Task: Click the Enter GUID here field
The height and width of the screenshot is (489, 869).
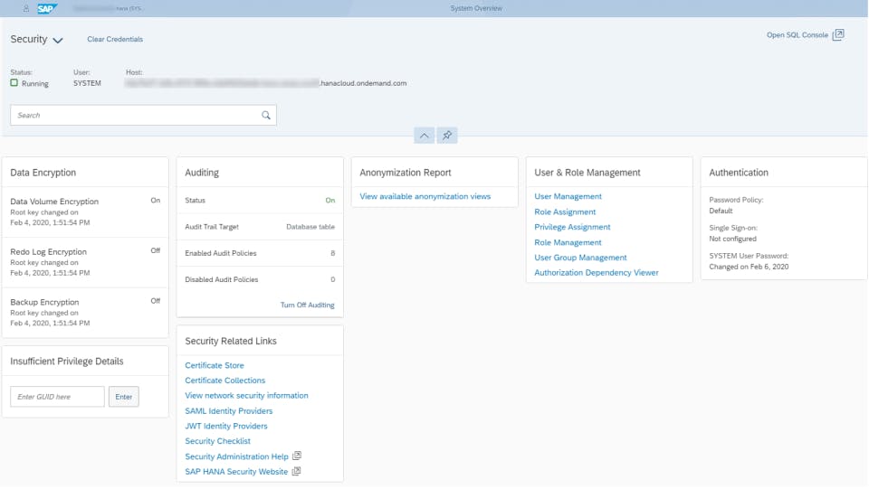Action: pyautogui.click(x=58, y=397)
